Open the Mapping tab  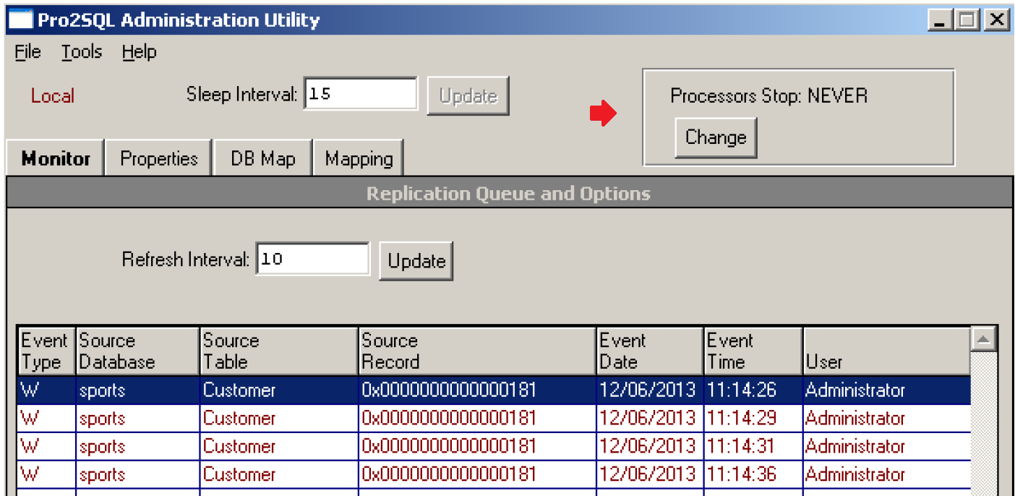[359, 158]
